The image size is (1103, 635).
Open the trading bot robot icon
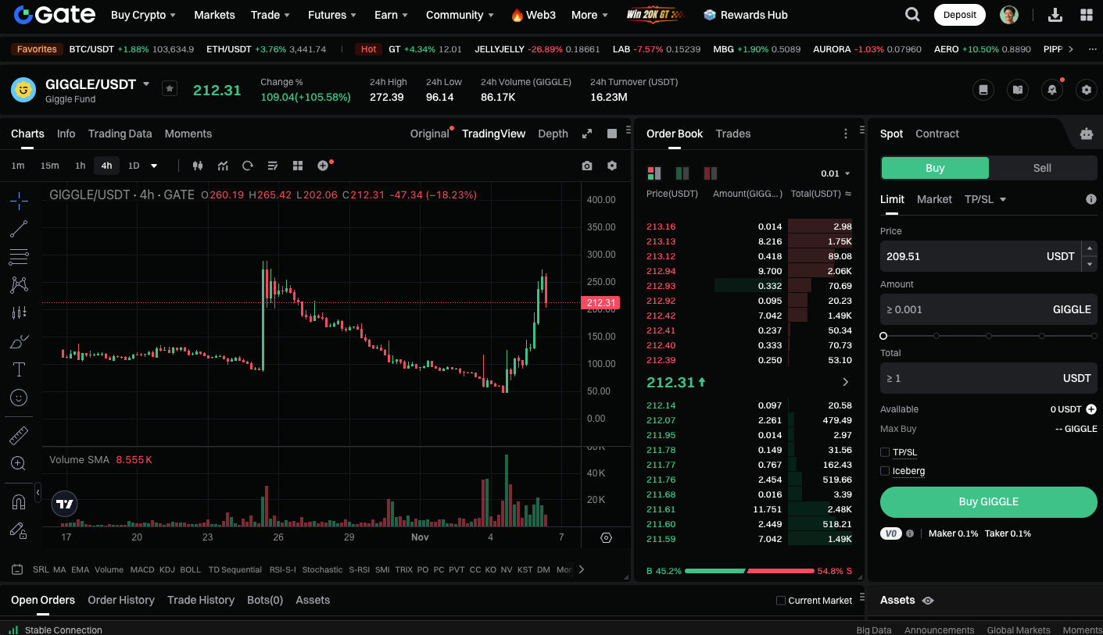[x=1086, y=134]
